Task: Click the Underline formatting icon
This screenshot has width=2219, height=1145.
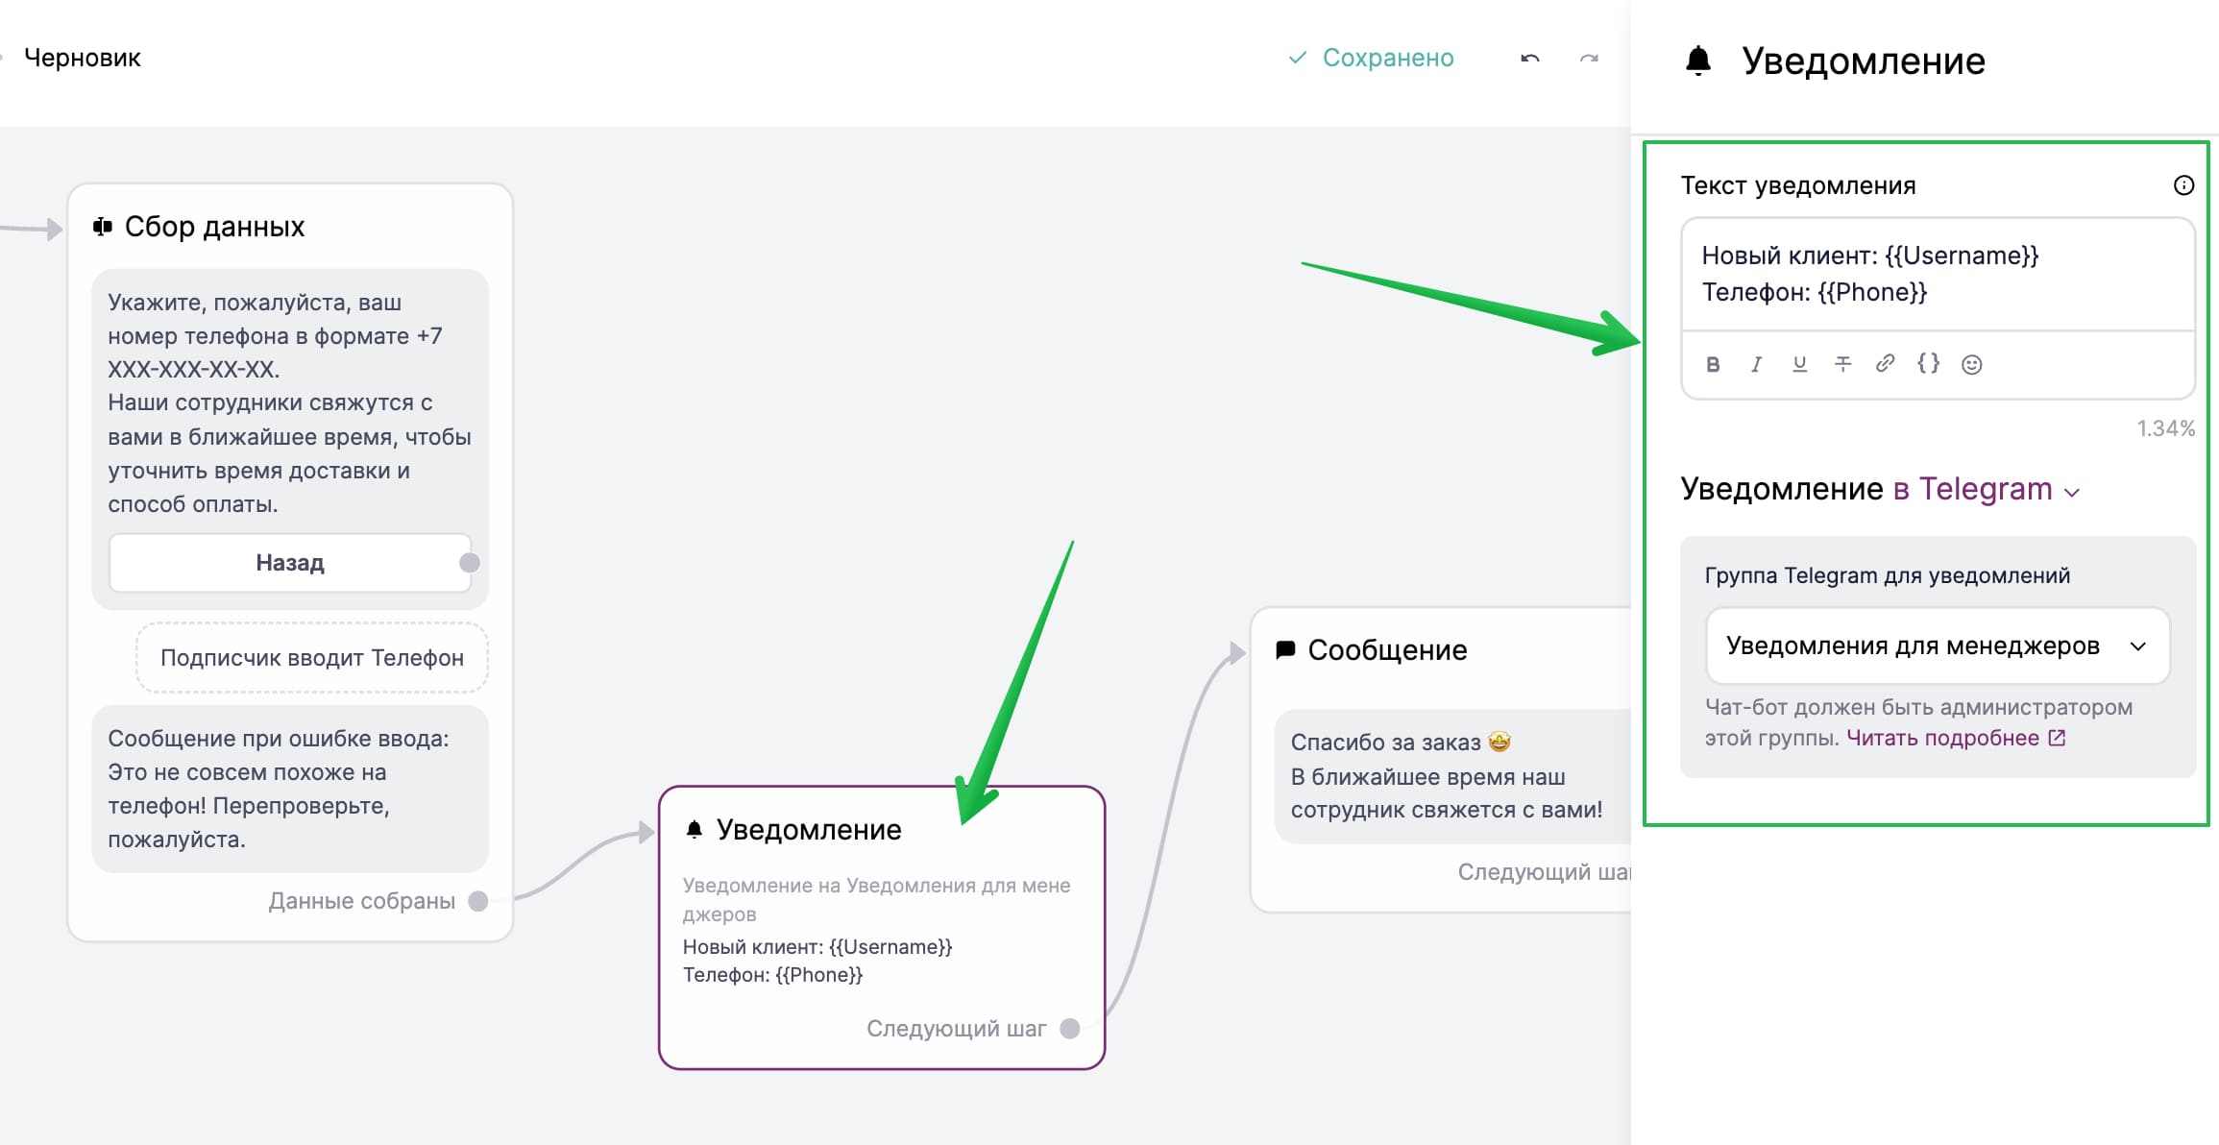Action: click(x=1798, y=364)
